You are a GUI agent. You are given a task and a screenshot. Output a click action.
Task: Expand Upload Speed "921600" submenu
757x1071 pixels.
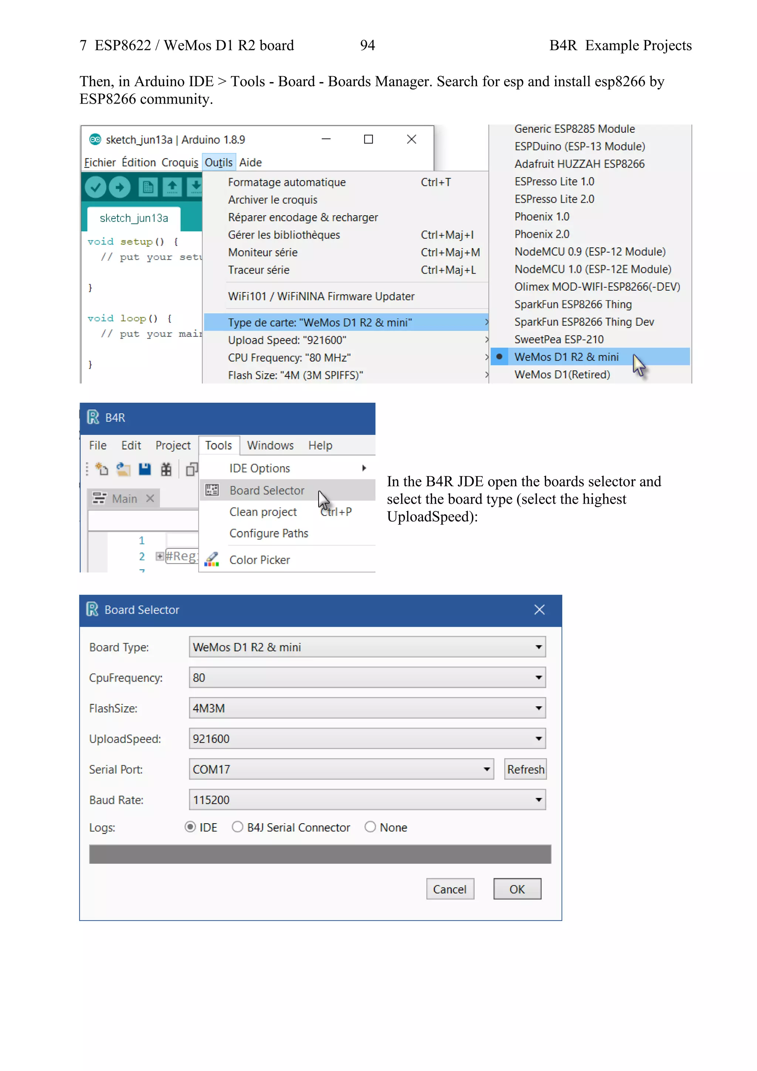(x=346, y=340)
